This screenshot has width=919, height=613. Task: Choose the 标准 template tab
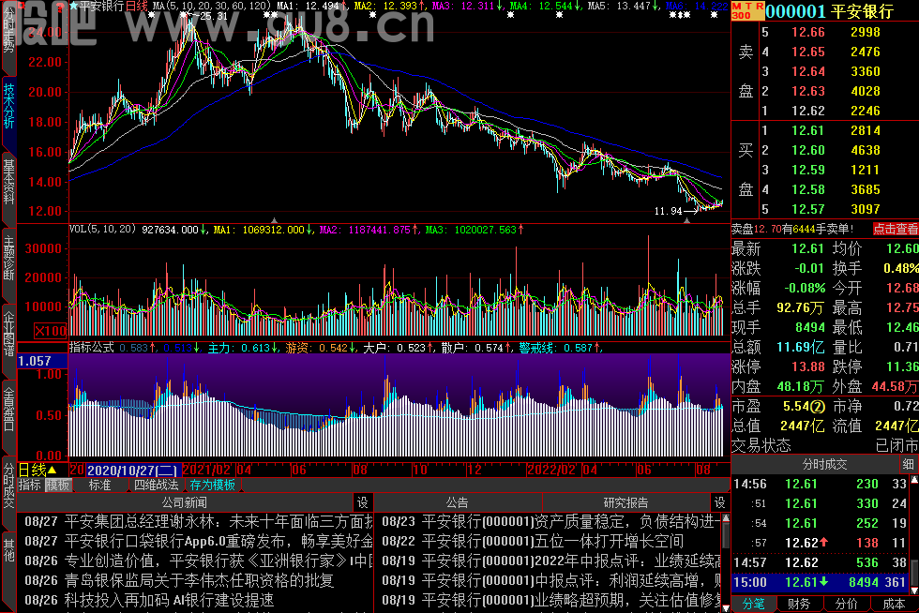point(99,486)
